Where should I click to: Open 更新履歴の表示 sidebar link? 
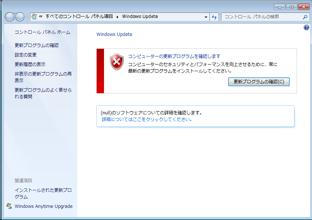point(30,65)
